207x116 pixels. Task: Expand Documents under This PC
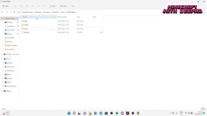coord(3,67)
